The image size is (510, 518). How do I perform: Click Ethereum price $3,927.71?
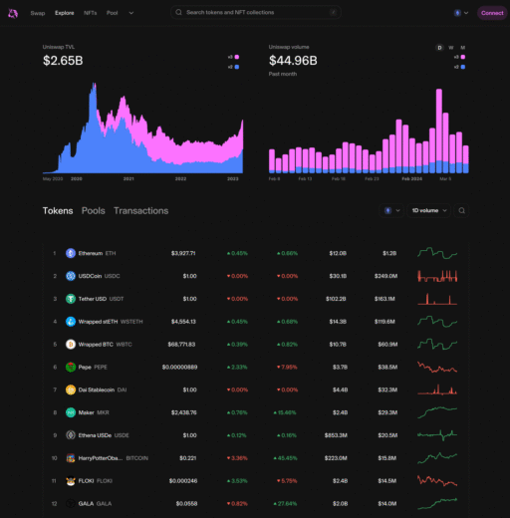coord(183,253)
